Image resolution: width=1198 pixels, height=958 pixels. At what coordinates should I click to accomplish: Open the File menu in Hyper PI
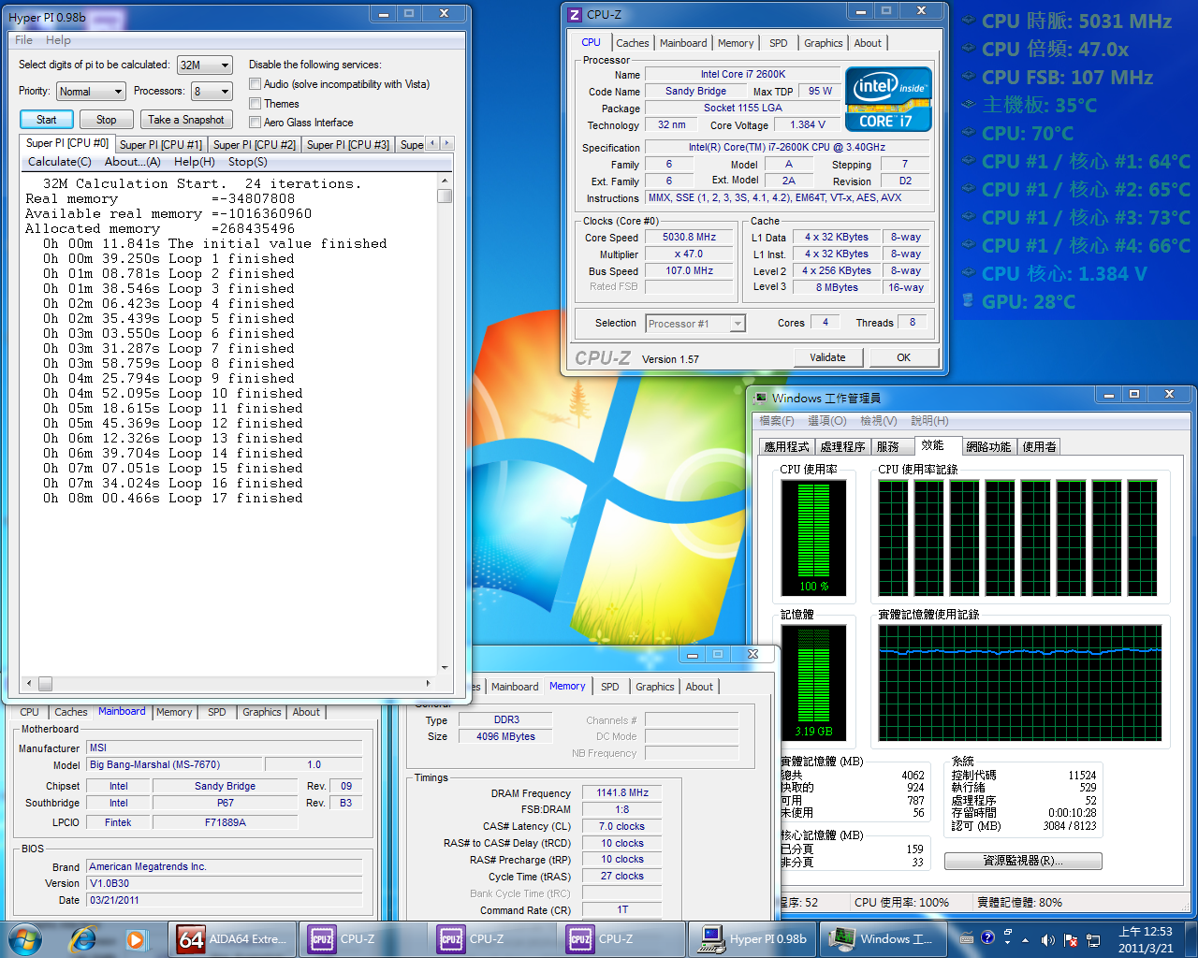(24, 40)
